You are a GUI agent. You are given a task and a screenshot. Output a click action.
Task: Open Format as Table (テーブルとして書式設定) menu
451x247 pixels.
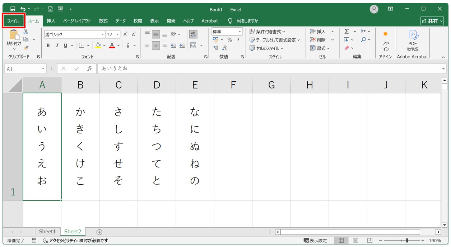click(x=275, y=40)
